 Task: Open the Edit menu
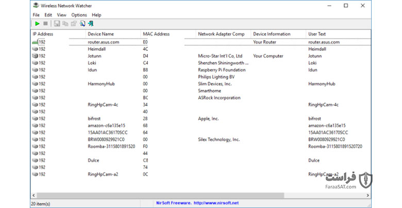click(x=48, y=15)
